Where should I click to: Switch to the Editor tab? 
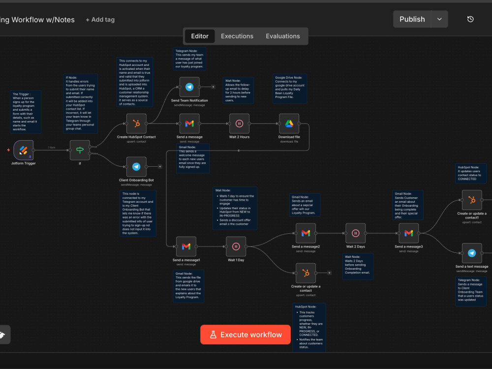click(x=200, y=36)
